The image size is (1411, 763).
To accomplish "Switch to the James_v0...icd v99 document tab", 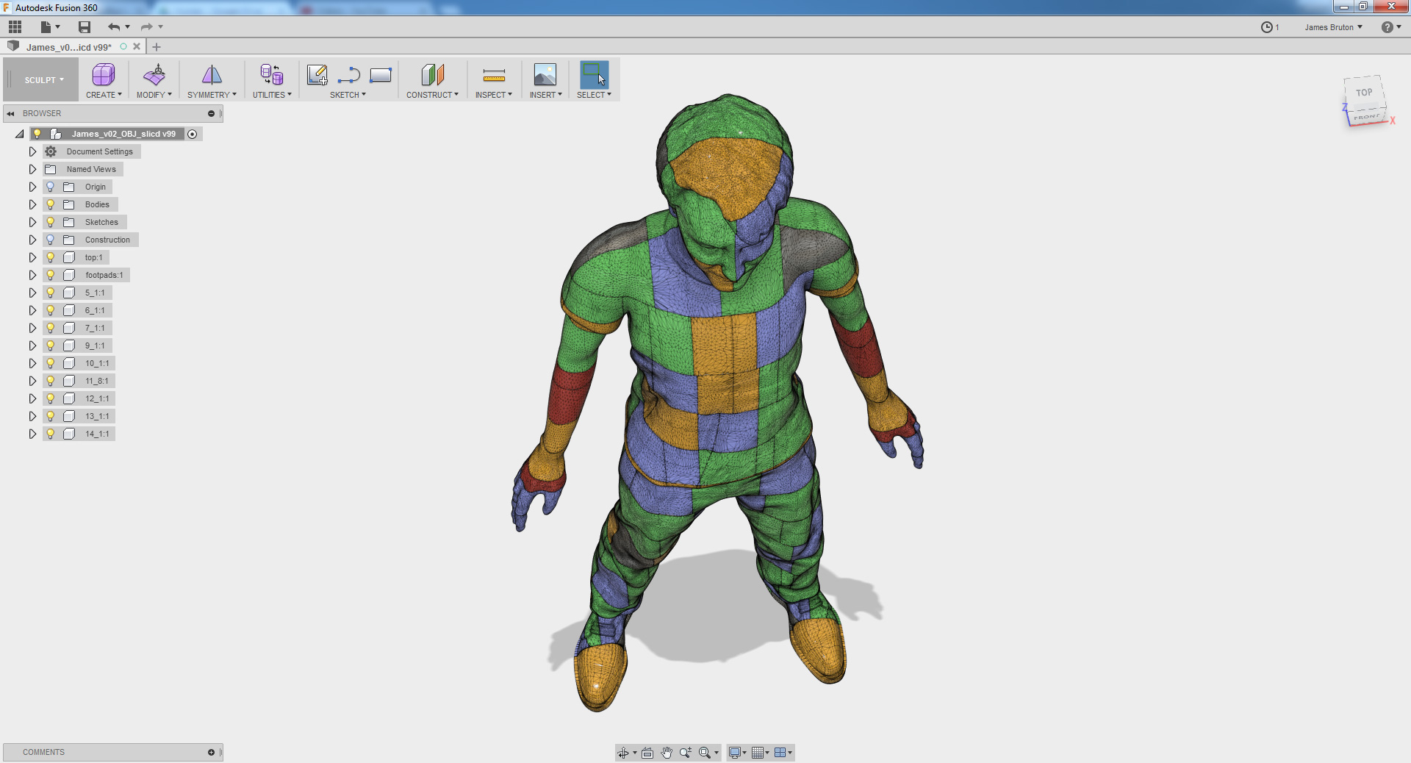I will [x=69, y=47].
